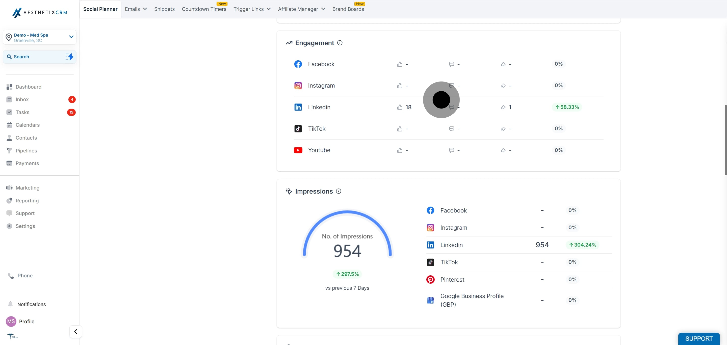Click the page vertical scrollbar
This screenshot has height=345, width=727.
click(725, 140)
